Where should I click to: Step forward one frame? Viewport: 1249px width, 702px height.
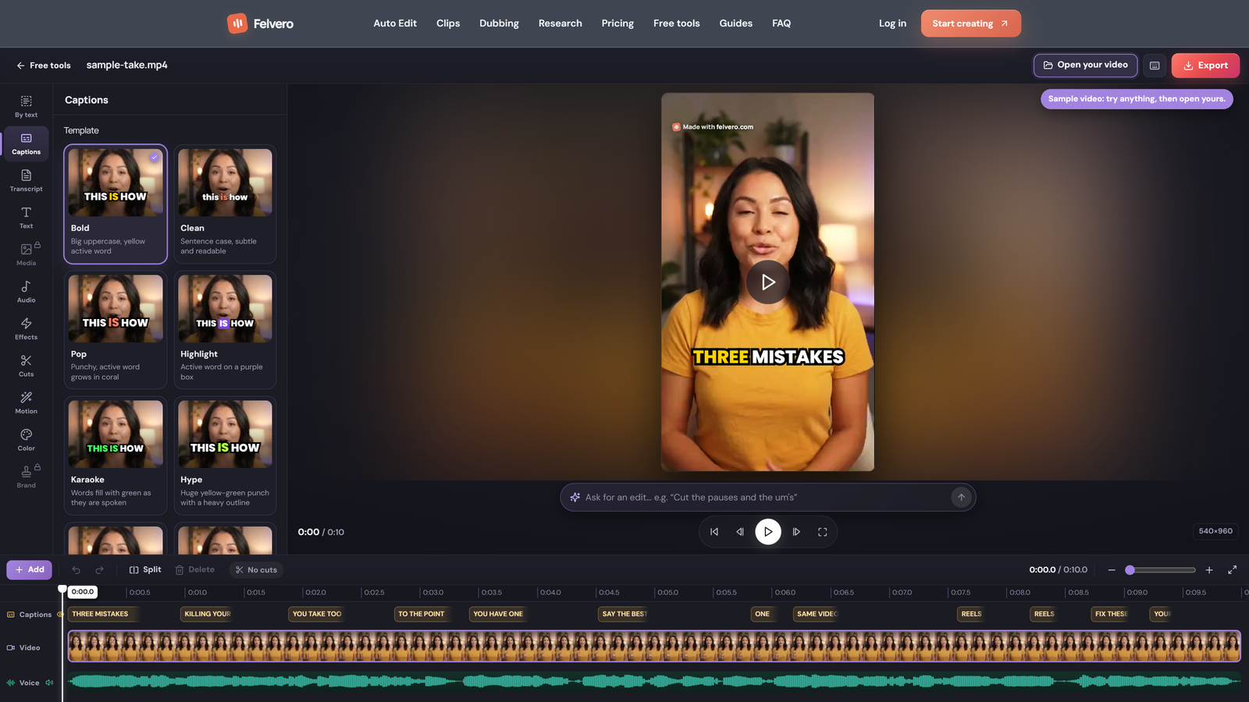(x=796, y=532)
